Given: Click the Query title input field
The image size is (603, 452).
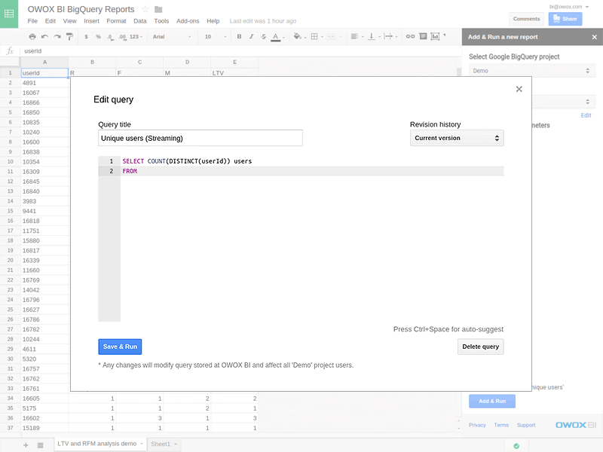Looking at the screenshot, I should pos(200,138).
